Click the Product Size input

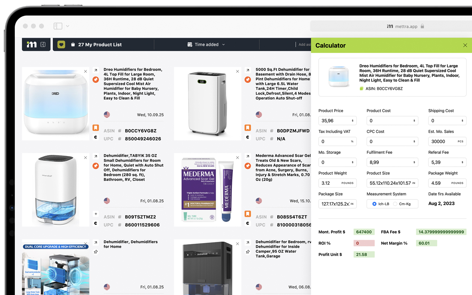tap(392, 183)
